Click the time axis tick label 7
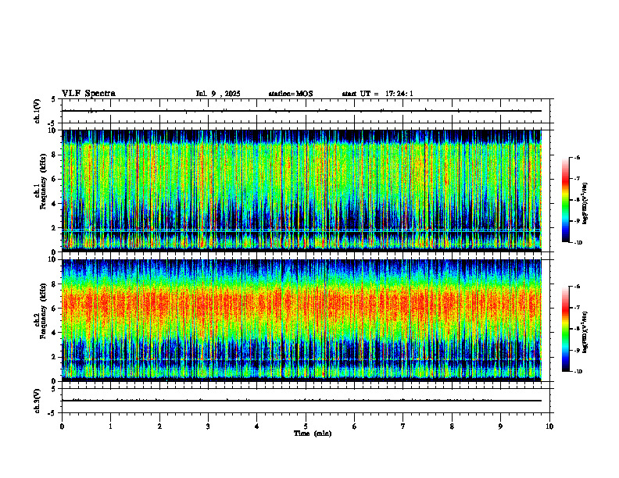The image size is (619, 478). [x=403, y=426]
